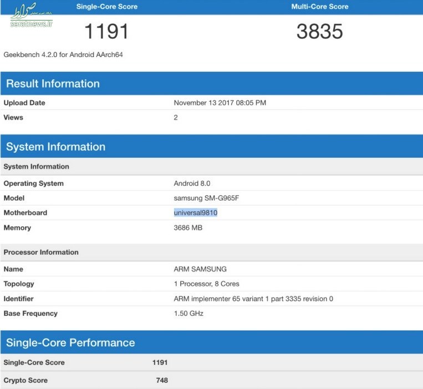Click the Crypto Score label
Image resolution: width=423 pixels, height=389 pixels.
point(26,380)
